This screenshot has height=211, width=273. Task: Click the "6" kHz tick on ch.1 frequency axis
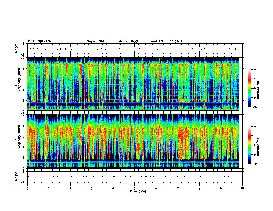click(24, 79)
